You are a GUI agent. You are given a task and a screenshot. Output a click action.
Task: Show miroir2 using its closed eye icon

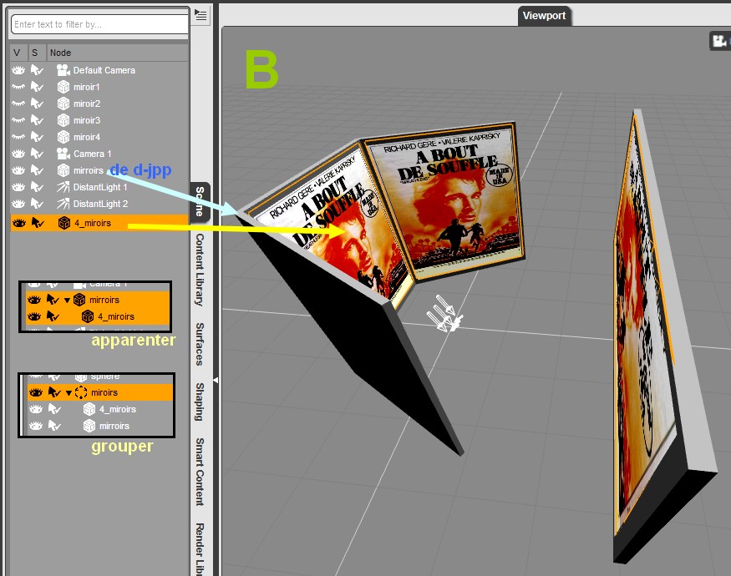18,104
